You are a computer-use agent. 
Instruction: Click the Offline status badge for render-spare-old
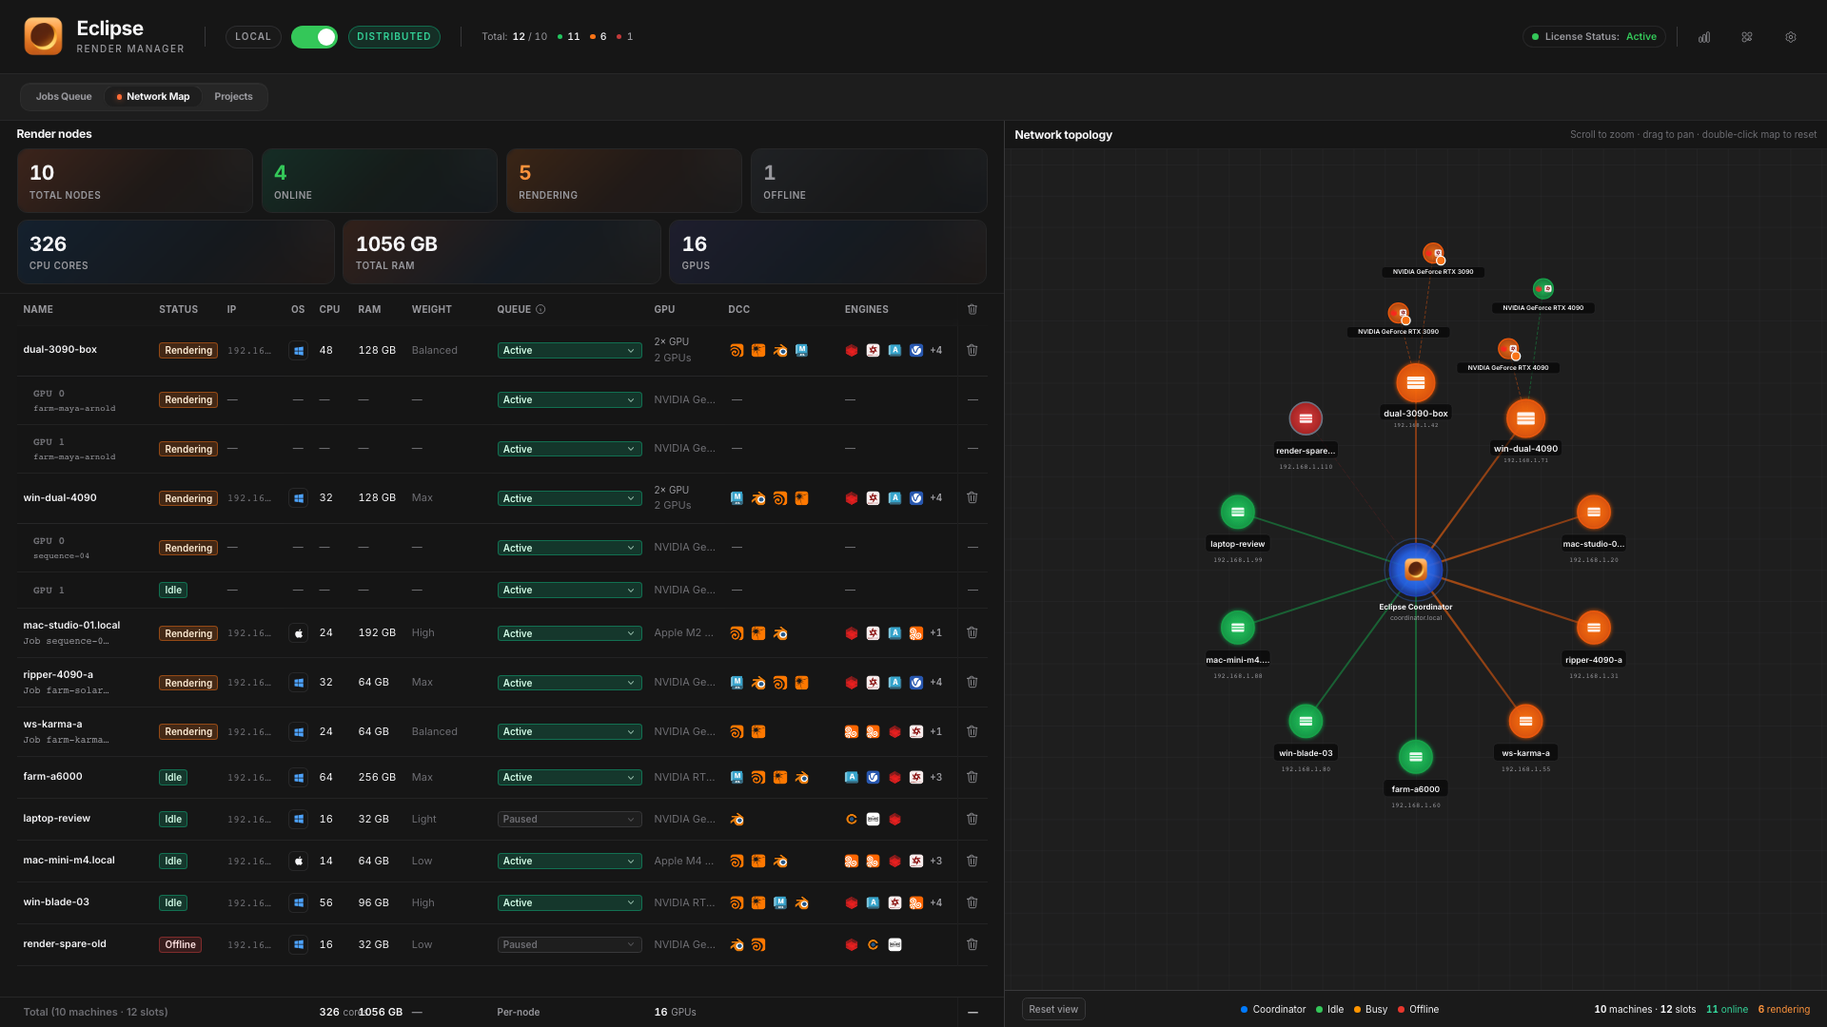180,944
